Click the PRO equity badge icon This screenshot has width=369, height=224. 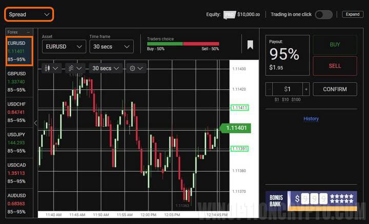coord(229,15)
